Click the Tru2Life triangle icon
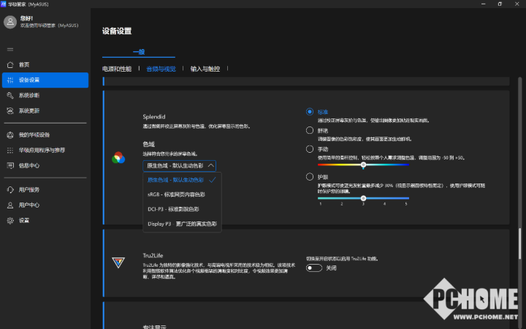This screenshot has width=526, height=329. click(x=118, y=262)
